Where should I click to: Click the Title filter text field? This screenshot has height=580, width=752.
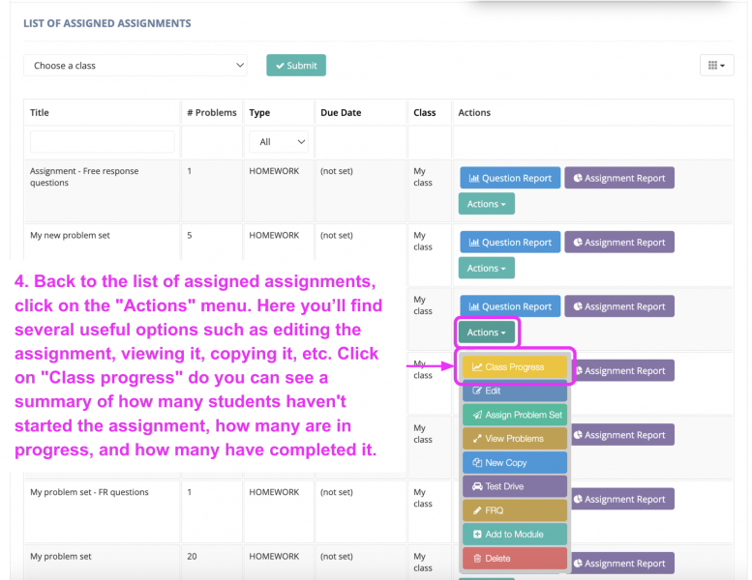coord(103,142)
